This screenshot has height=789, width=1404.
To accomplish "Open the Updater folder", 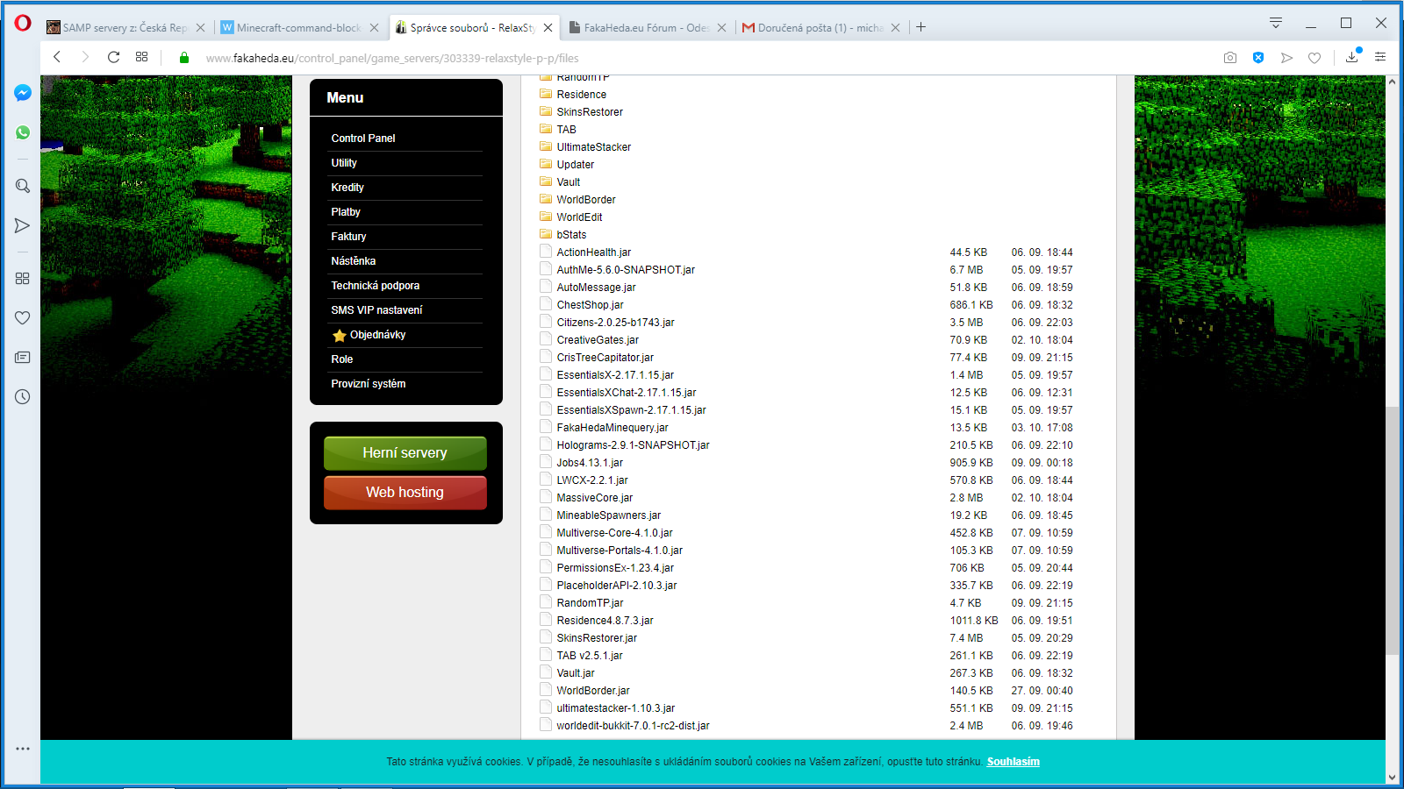I will 575,165.
